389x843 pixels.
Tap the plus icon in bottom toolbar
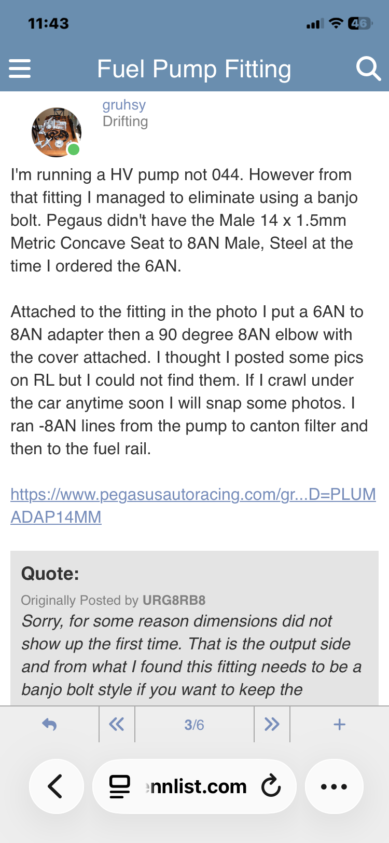point(339,724)
